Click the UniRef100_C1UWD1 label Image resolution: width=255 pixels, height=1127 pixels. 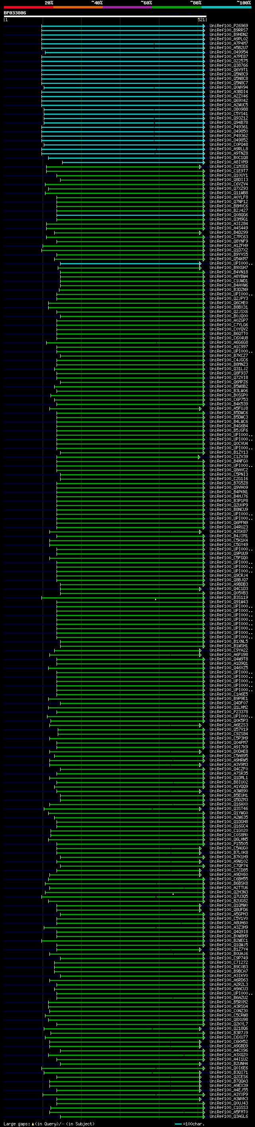(228, 281)
